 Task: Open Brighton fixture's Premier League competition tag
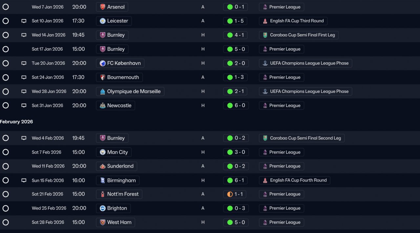point(282,208)
